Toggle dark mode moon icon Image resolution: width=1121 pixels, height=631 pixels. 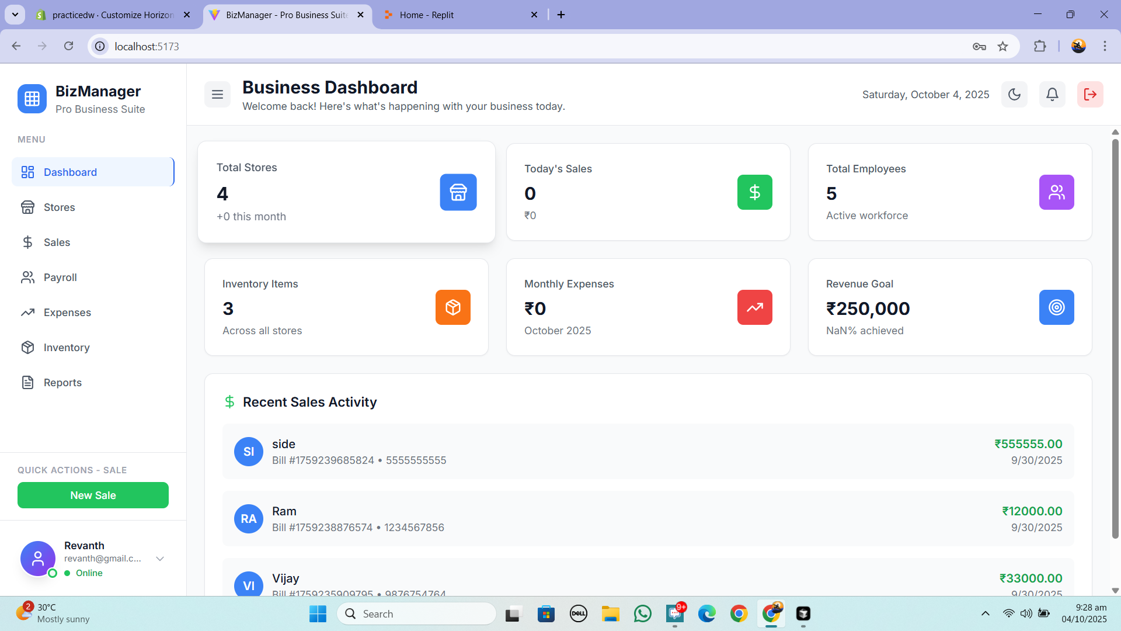(1014, 95)
